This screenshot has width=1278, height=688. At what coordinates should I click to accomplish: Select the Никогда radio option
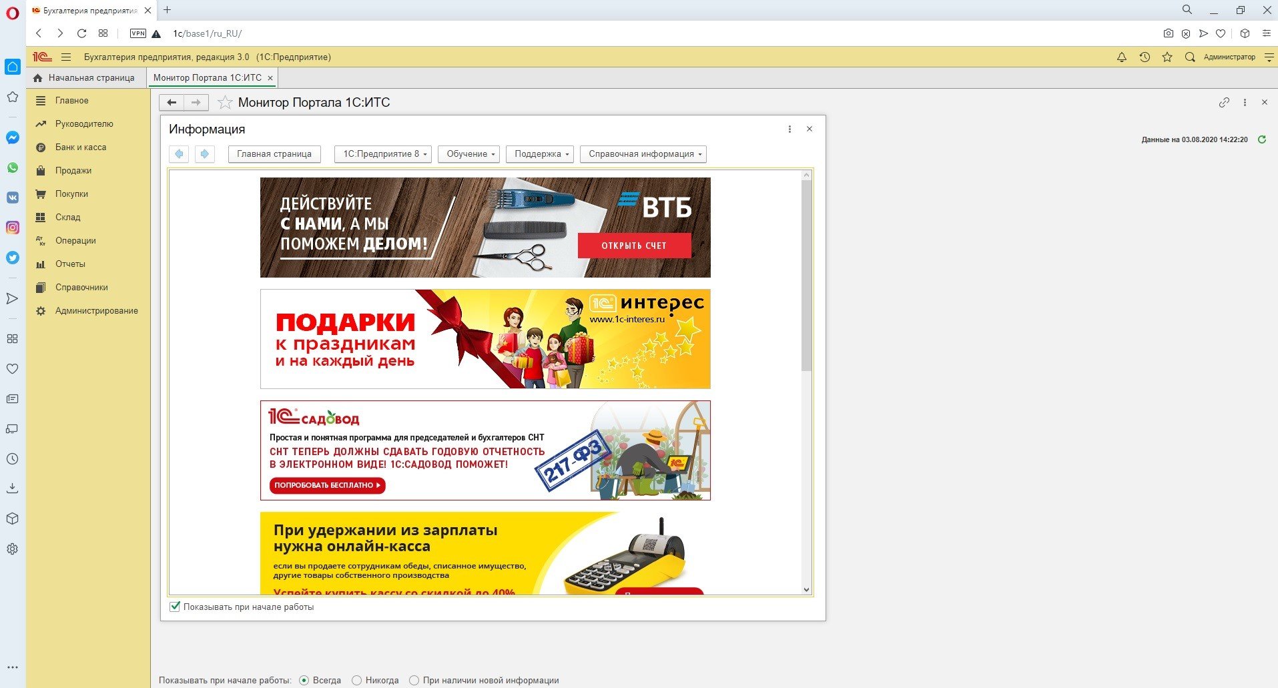[x=356, y=681]
